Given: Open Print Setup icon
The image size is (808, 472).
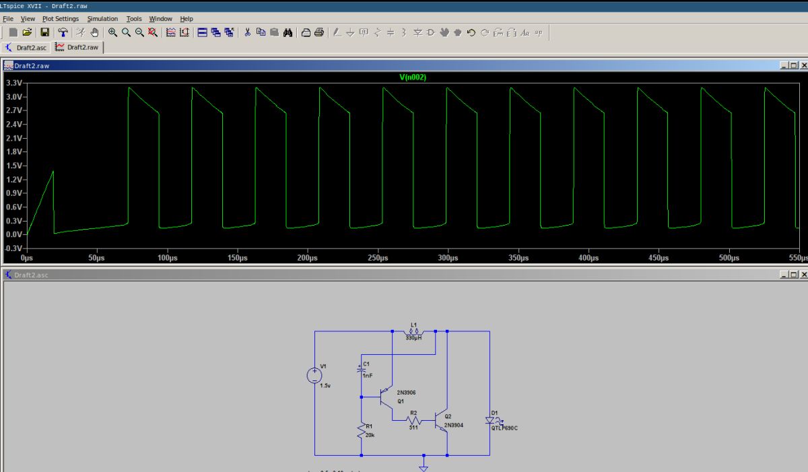Looking at the screenshot, I should [306, 32].
